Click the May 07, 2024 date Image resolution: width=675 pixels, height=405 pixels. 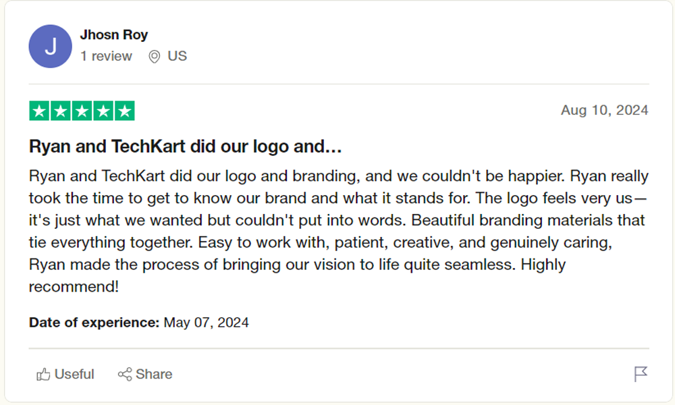(x=206, y=323)
